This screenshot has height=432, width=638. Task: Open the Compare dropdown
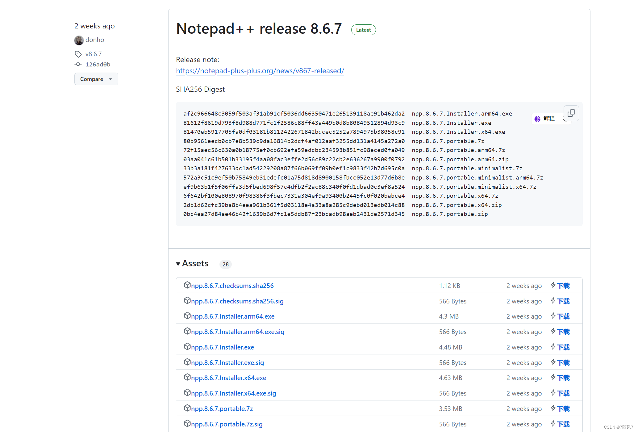(96, 79)
